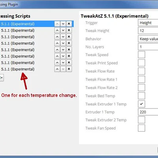Click the No. Layers field containing 1

coord(148,47)
